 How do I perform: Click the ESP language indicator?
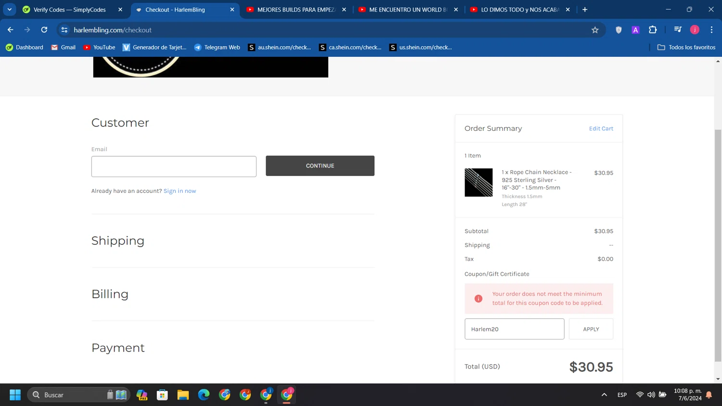622,395
